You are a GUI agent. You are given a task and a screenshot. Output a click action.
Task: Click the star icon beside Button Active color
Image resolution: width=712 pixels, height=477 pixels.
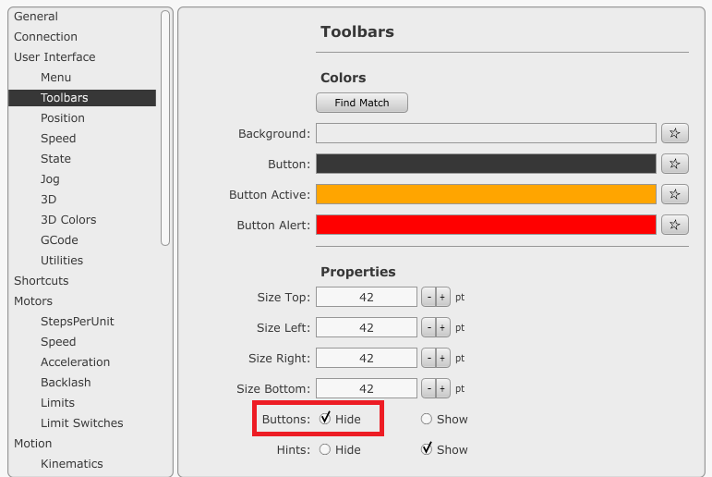tap(674, 194)
